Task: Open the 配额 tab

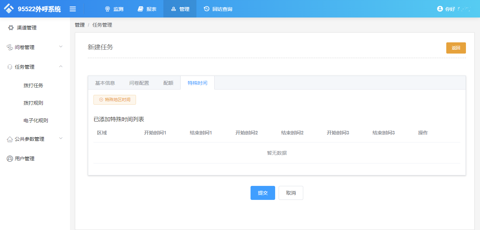Action: (168, 83)
